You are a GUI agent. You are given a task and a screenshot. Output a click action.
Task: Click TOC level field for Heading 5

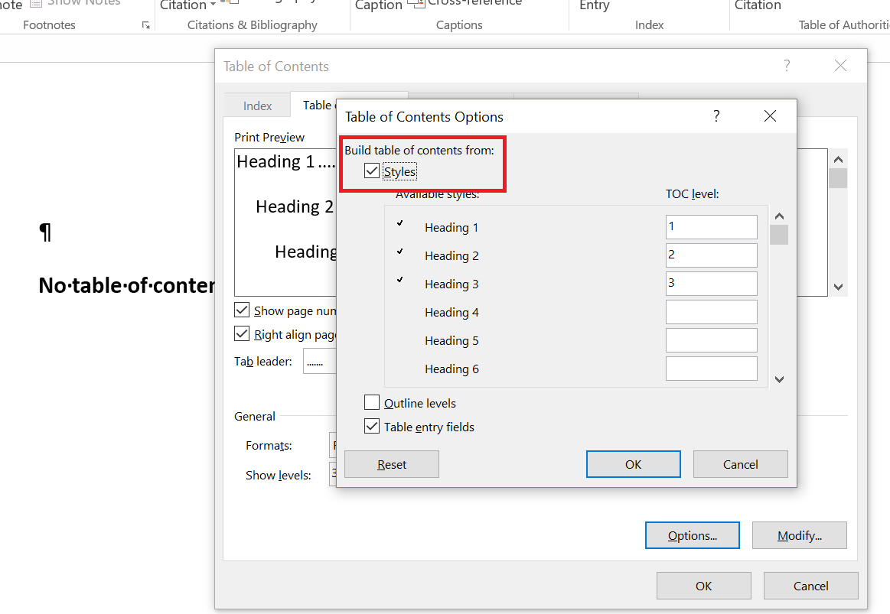(711, 340)
